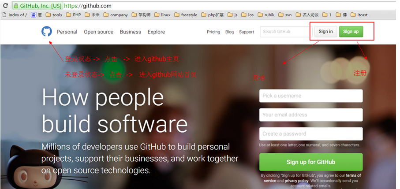Open the 'php扩展' bookmark folder
The image size is (400, 189).
(x=213, y=15)
